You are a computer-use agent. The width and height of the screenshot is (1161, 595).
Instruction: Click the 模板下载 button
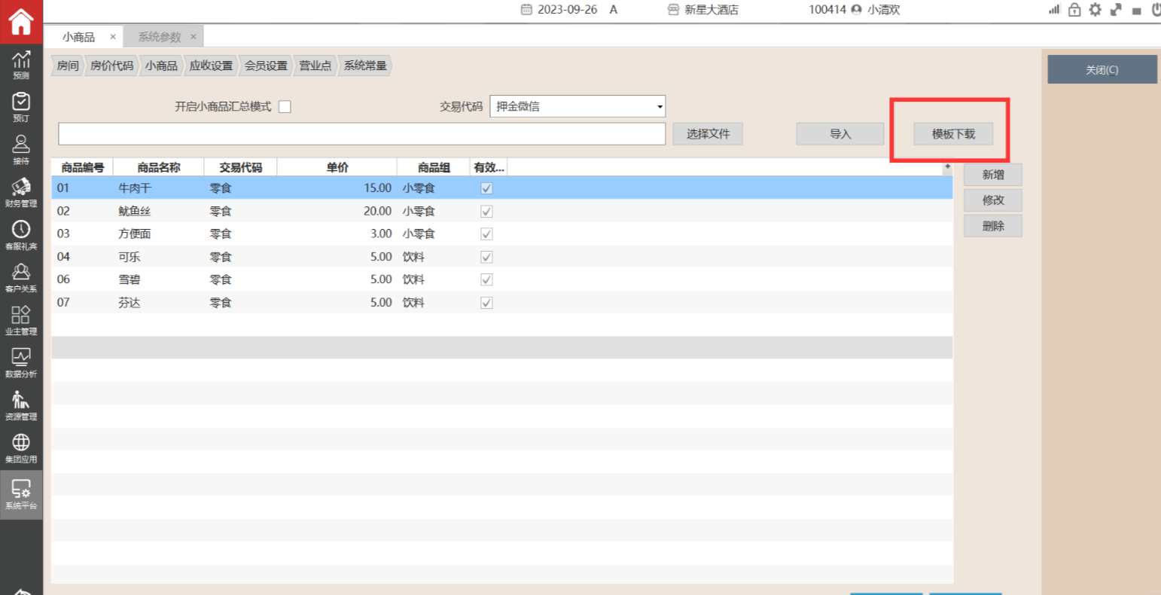953,134
